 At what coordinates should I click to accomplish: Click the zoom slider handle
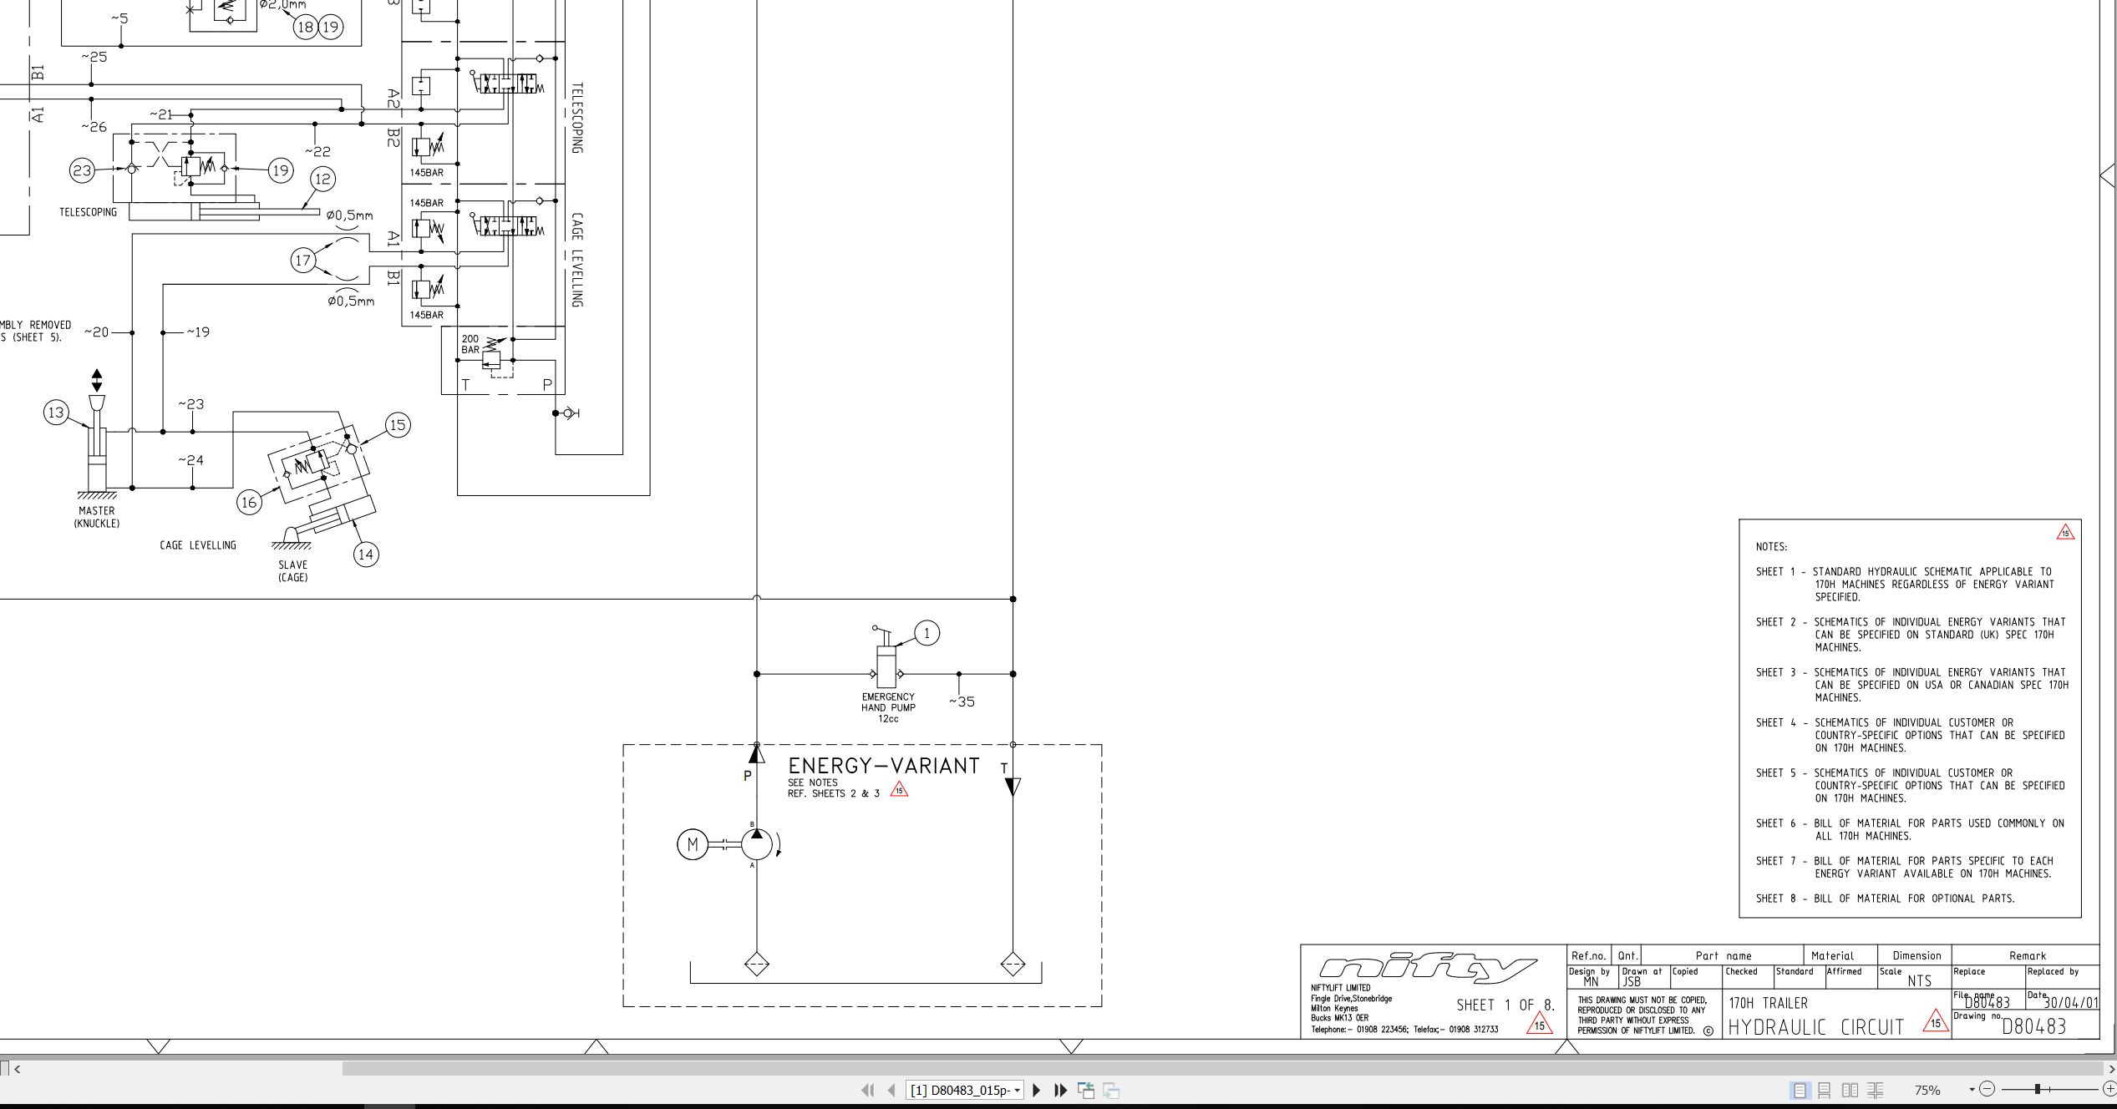[2038, 1089]
